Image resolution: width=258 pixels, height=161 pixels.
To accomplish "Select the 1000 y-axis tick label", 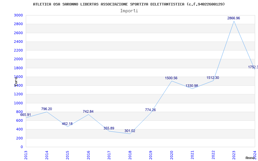I will 18,103.
